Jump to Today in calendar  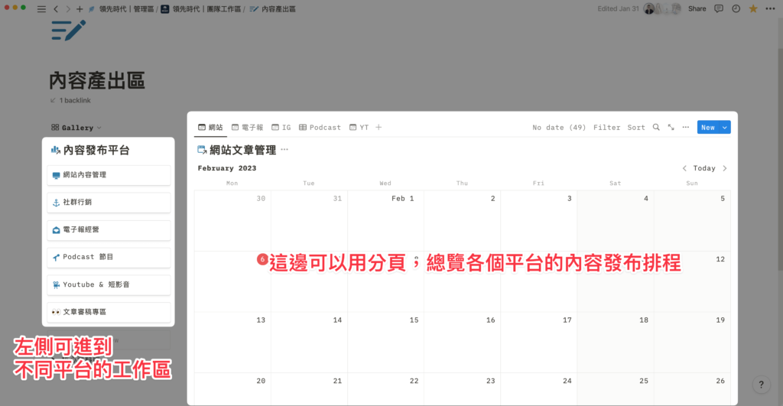(704, 168)
